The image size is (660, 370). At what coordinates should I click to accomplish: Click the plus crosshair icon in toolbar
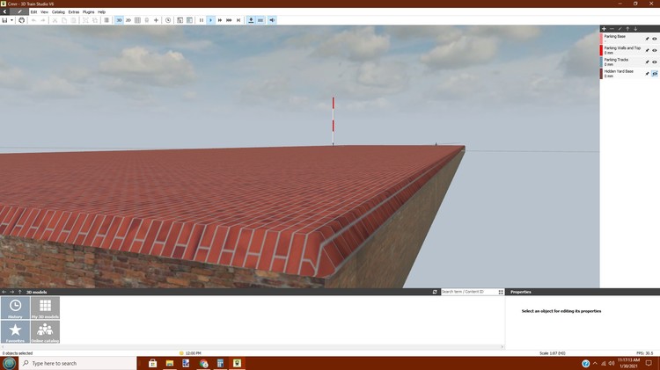click(156, 20)
